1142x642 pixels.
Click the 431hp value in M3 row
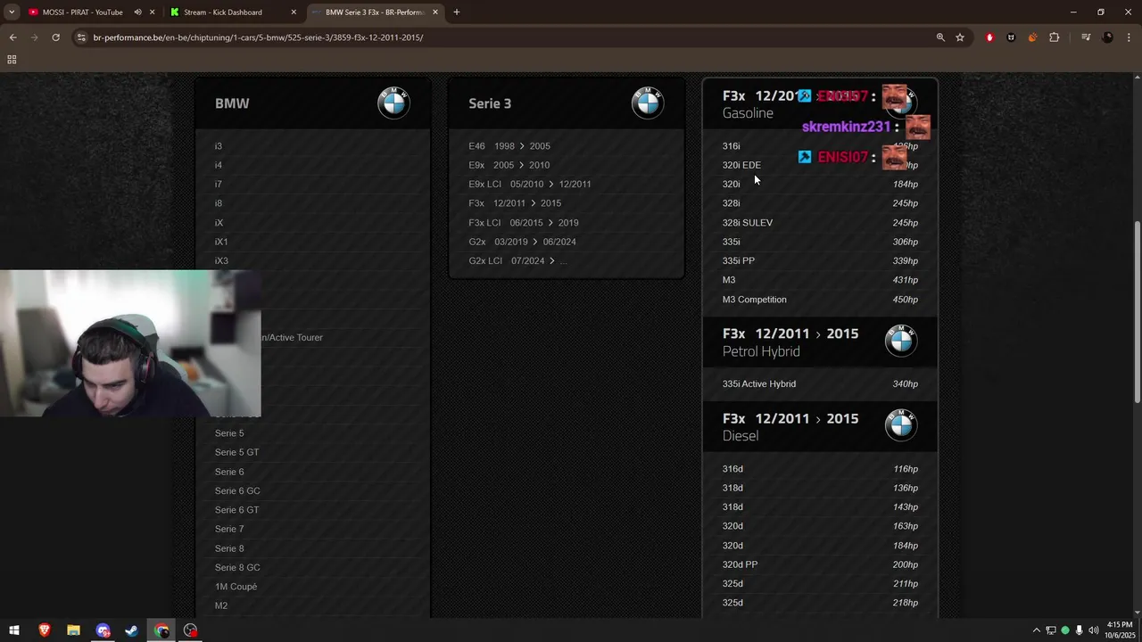906,280
